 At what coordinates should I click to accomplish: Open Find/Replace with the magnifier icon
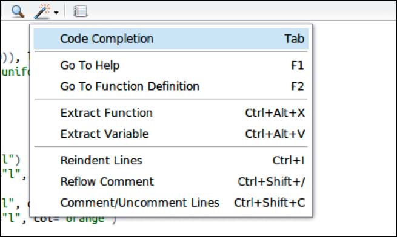point(18,11)
